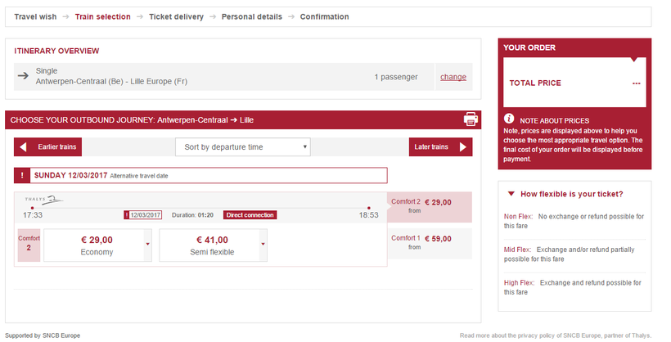Collapse the How flexible is your ticket section
The width and height of the screenshot is (671, 342).
(511, 194)
